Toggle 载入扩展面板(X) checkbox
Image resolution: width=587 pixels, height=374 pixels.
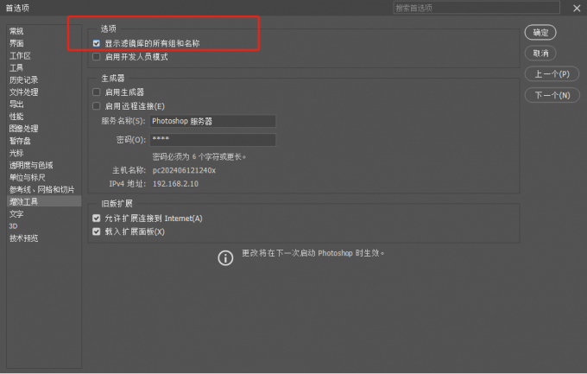click(x=97, y=231)
